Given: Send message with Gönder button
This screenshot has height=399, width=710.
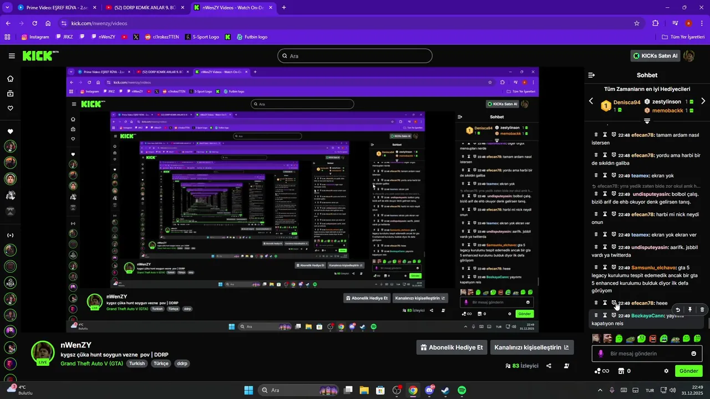Looking at the screenshot, I should [688, 371].
